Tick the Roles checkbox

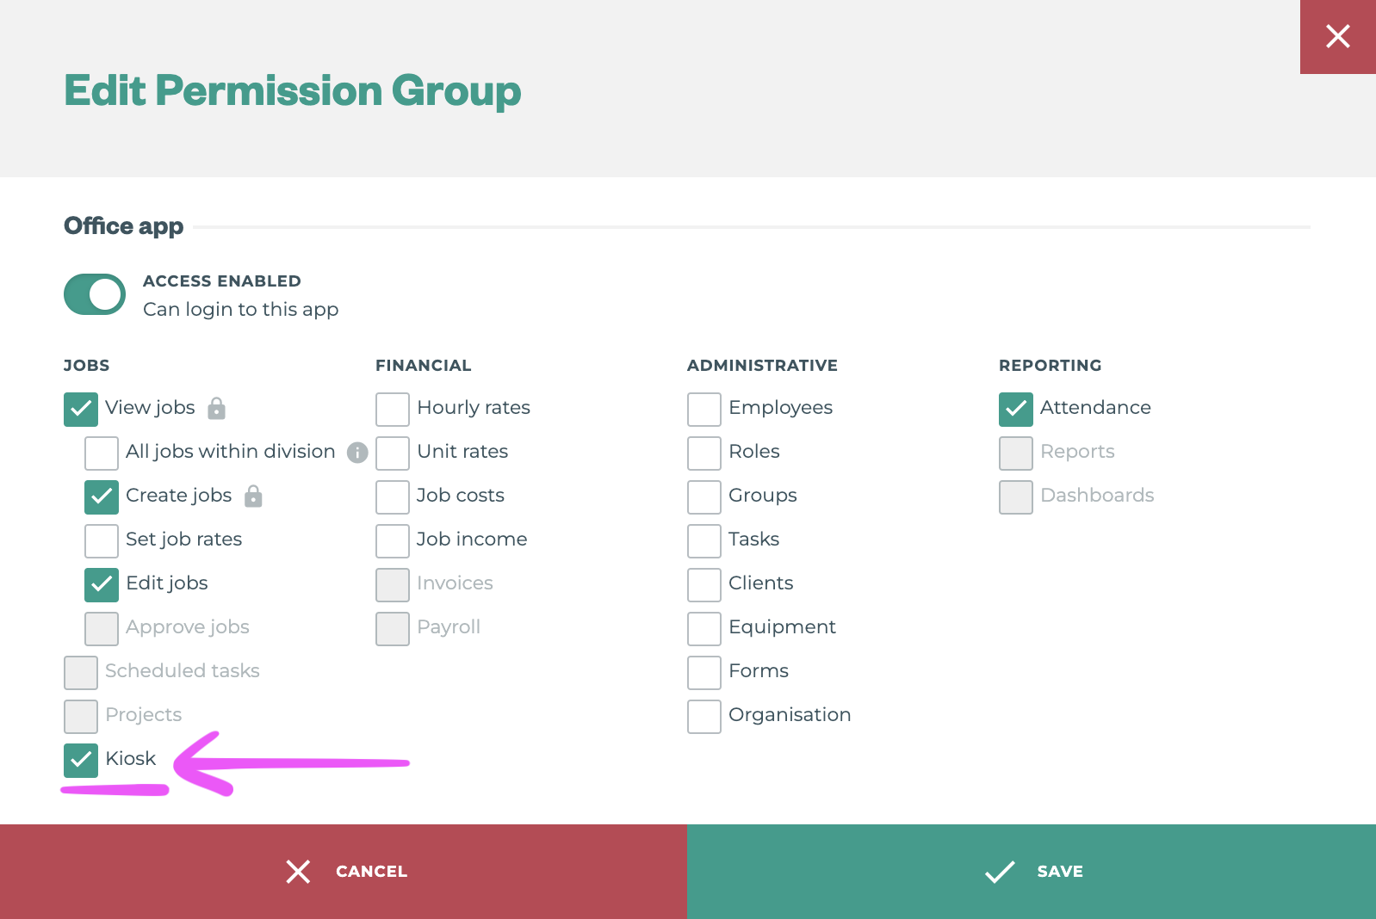click(x=704, y=453)
